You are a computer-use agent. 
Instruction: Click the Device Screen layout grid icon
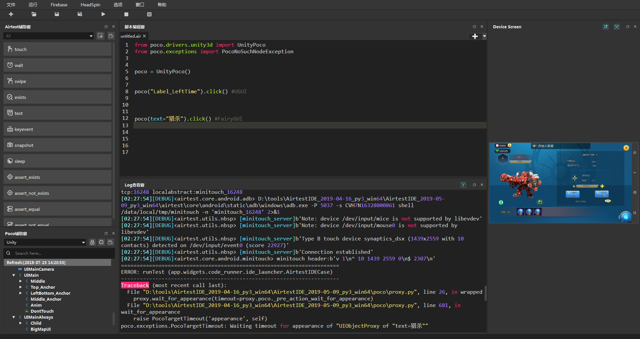[x=606, y=27]
